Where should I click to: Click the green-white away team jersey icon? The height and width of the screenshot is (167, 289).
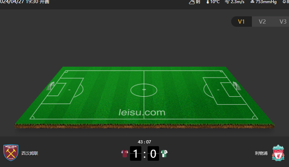click(164, 153)
